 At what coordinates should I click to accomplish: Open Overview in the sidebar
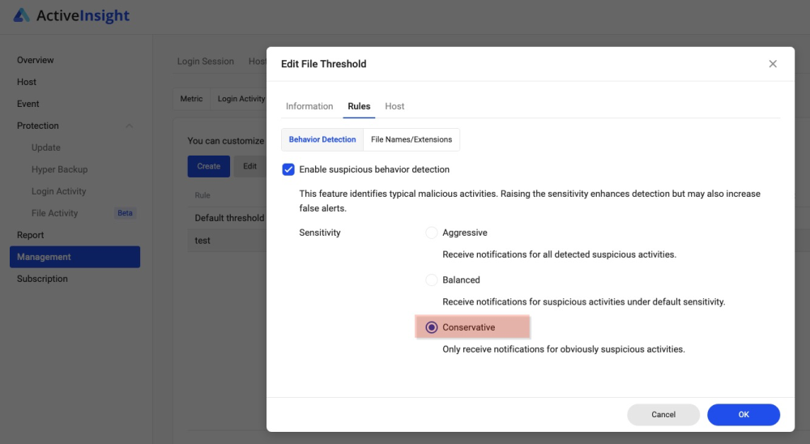click(36, 60)
